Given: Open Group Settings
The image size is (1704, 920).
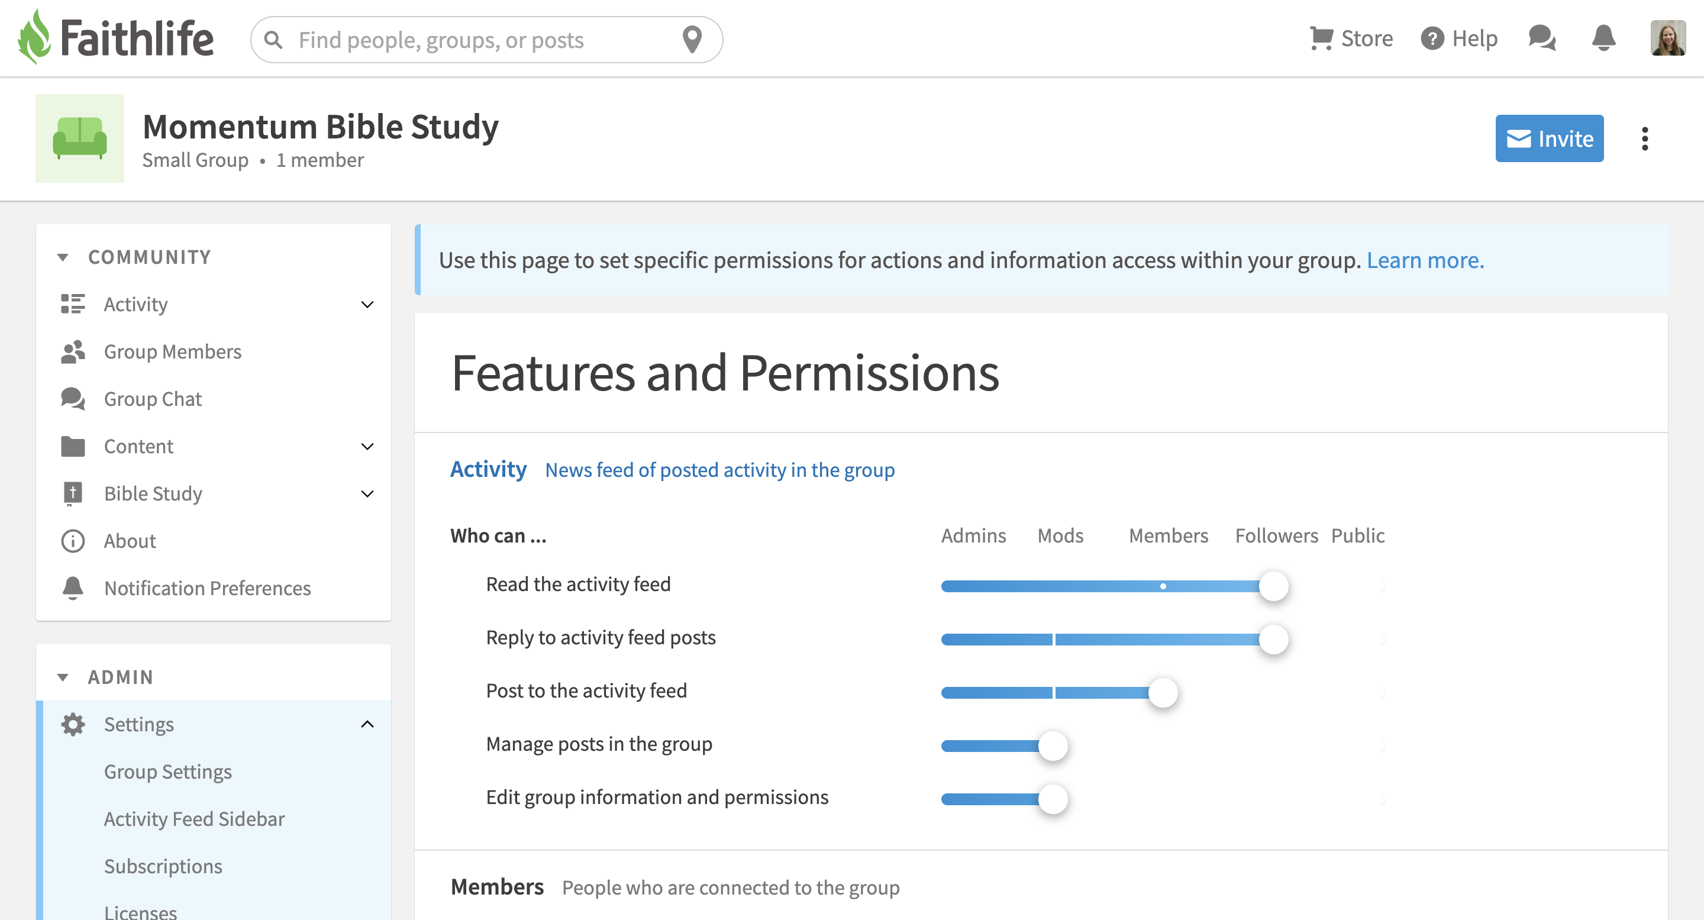Looking at the screenshot, I should point(168,772).
